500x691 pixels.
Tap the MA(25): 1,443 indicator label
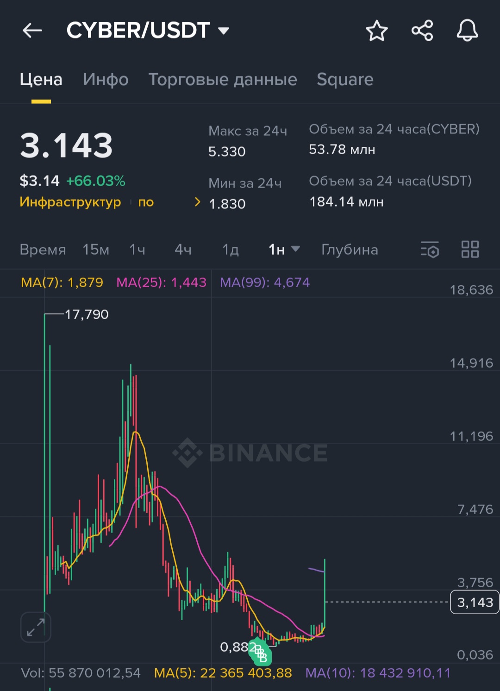(x=161, y=283)
